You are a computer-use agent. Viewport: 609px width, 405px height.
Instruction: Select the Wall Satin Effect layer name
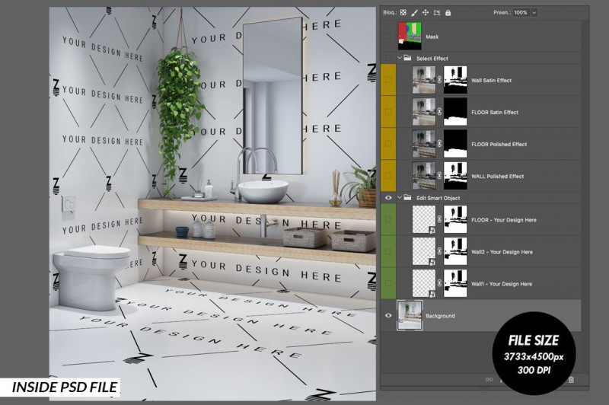coord(491,80)
